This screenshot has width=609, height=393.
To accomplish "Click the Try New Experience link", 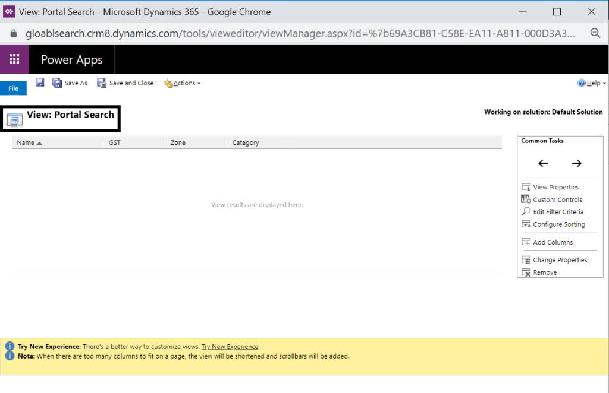I will point(230,347).
